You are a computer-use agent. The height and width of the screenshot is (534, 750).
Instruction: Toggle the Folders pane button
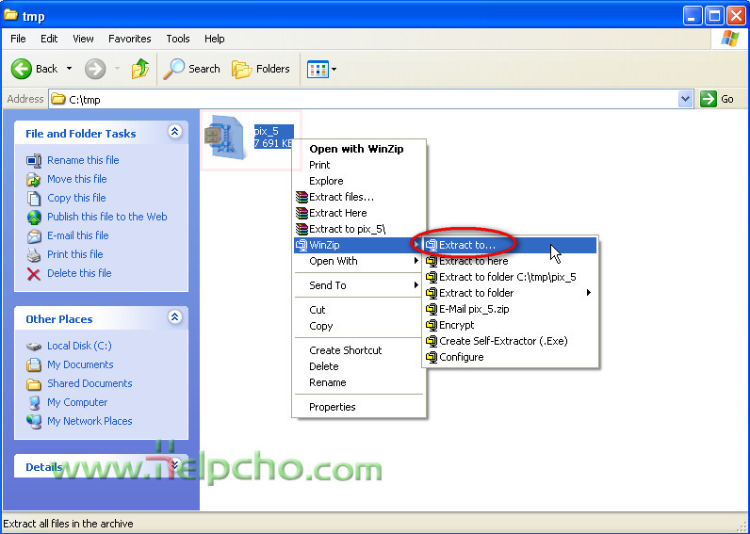coord(261,69)
